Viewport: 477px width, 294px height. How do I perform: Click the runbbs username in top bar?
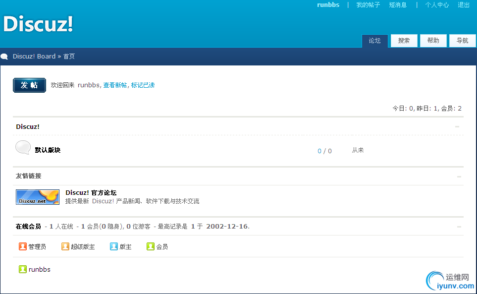[x=328, y=5]
